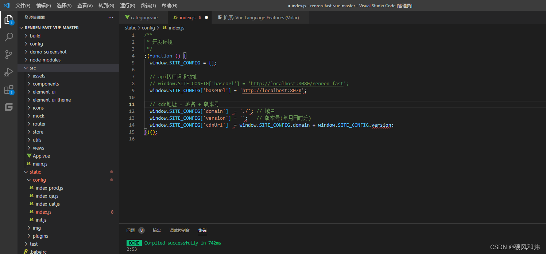Select index.js in explorer tree
The width and height of the screenshot is (546, 254).
(x=68, y=212)
